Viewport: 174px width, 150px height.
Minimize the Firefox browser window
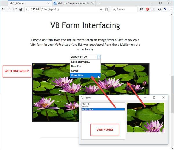pyautogui.click(x=152, y=3)
